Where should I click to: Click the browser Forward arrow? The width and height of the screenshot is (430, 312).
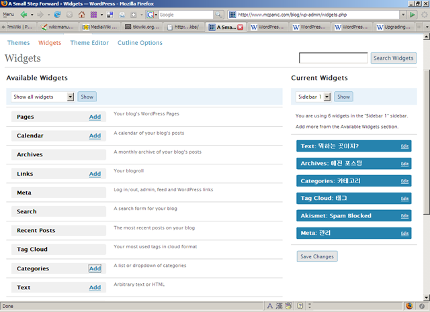[40, 15]
